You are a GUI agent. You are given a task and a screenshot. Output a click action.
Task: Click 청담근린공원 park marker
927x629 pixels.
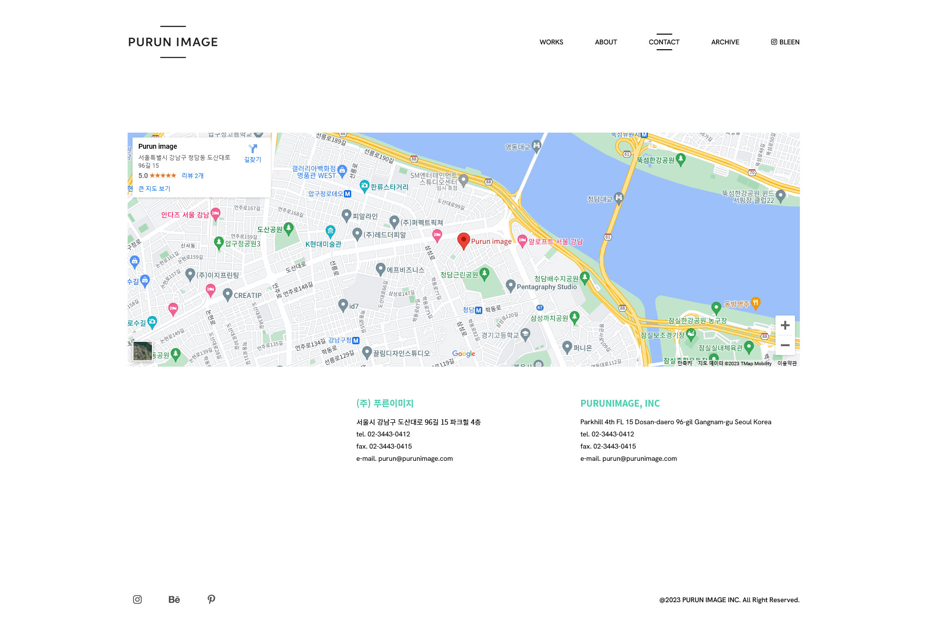[x=484, y=274]
